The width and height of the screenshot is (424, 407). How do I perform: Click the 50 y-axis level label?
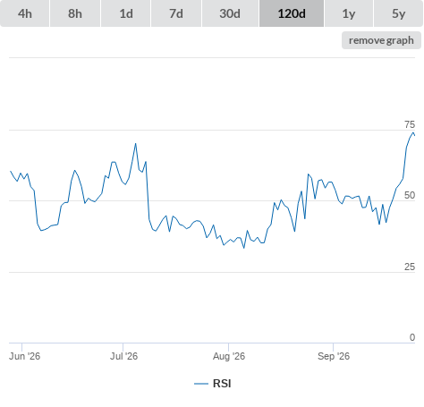(x=410, y=195)
